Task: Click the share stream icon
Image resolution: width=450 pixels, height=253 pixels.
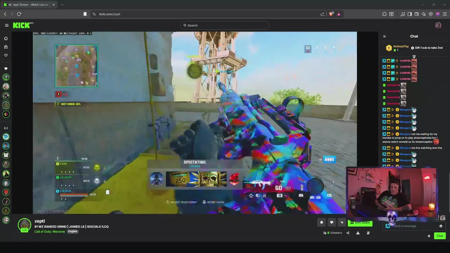Action: coord(348,233)
